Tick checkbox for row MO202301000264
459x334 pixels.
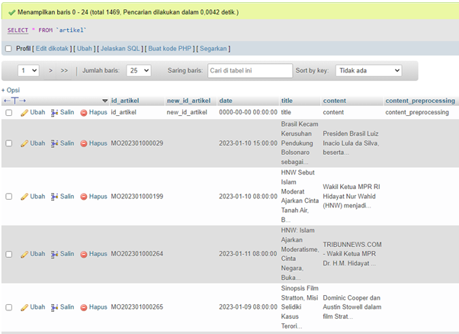pyautogui.click(x=8, y=254)
